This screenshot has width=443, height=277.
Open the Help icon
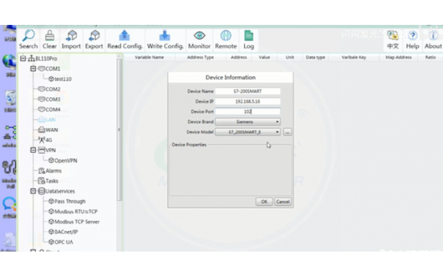413,36
